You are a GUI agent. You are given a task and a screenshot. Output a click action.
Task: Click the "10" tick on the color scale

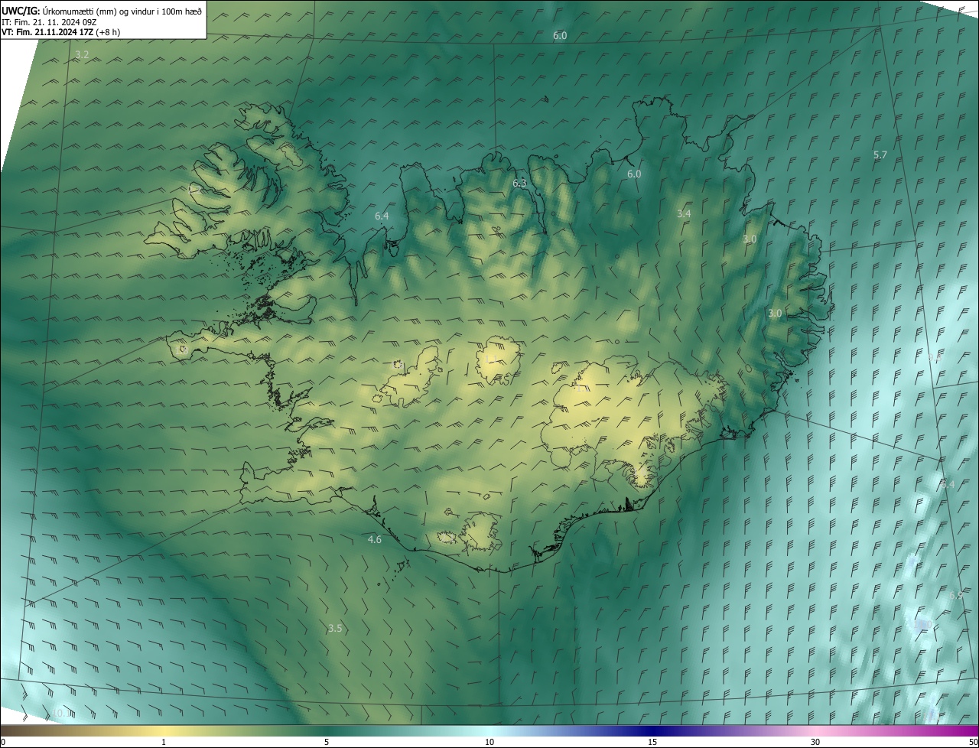[489, 742]
